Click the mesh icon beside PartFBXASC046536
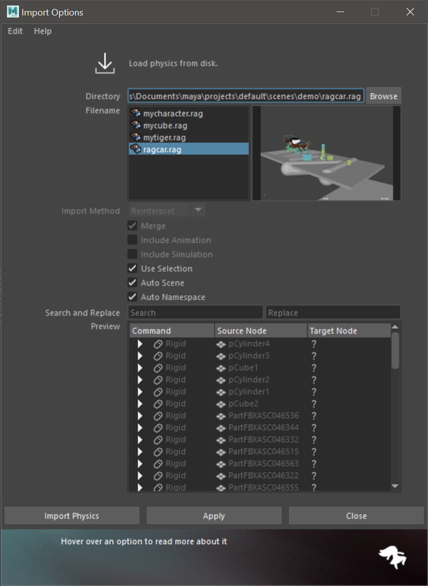428x586 pixels. pyautogui.click(x=221, y=416)
